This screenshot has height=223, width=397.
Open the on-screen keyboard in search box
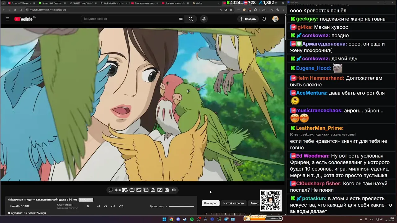[x=181, y=19]
